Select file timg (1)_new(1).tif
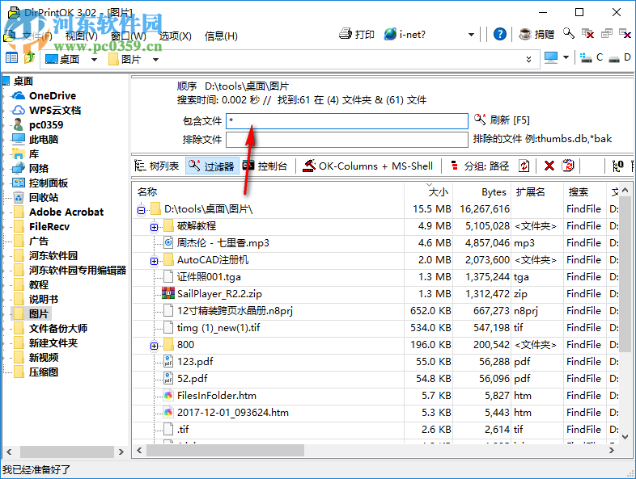The image size is (636, 479). 218,328
